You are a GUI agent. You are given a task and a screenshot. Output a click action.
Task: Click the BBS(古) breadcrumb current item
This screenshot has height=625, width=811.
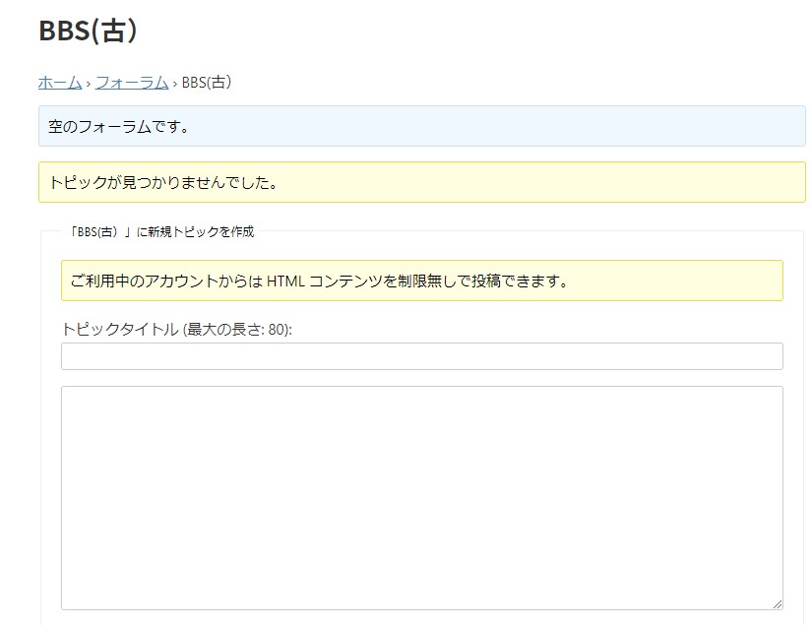207,83
